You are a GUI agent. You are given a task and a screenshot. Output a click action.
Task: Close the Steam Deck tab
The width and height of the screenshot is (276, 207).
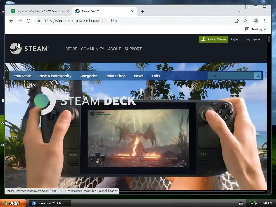[132, 11]
